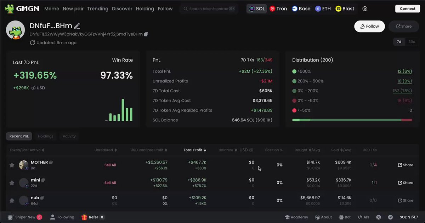The image size is (425, 223).
Task: Copy the wallet address
Action: tap(146, 34)
